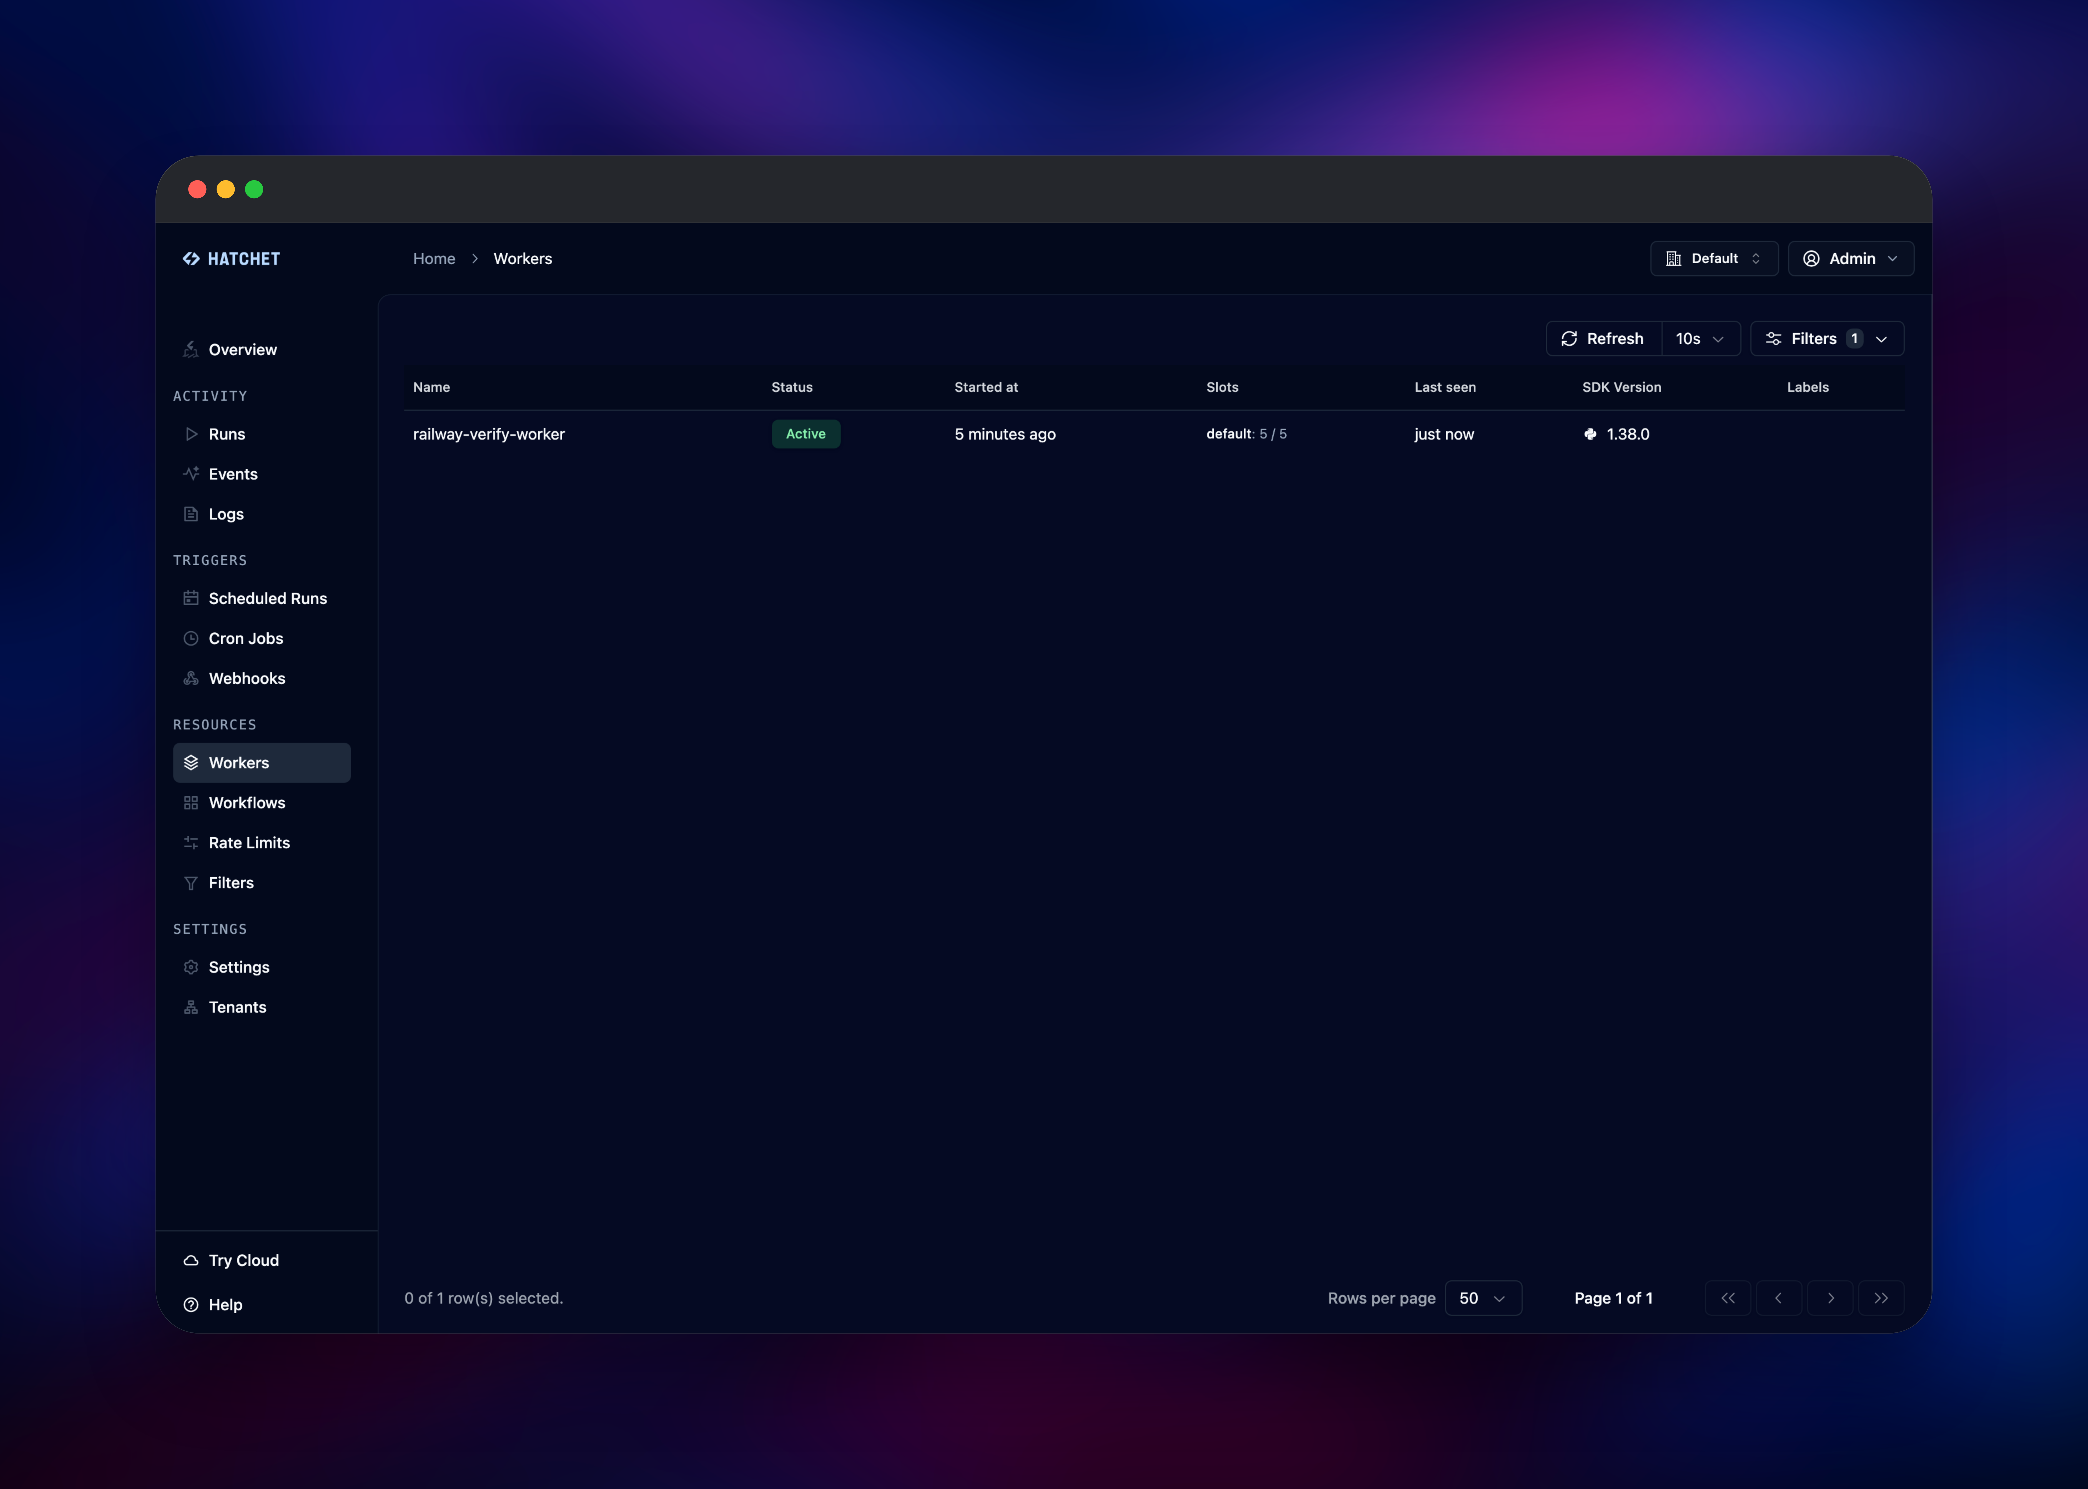Click the Started at column header
2088x1489 pixels.
click(x=987, y=388)
